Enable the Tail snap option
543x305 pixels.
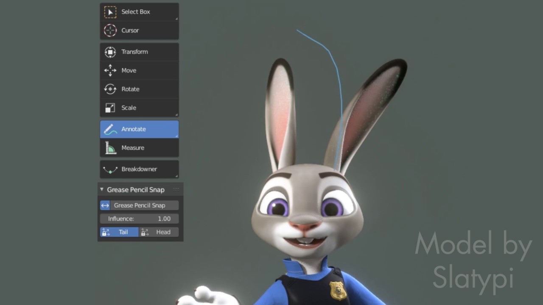click(119, 232)
